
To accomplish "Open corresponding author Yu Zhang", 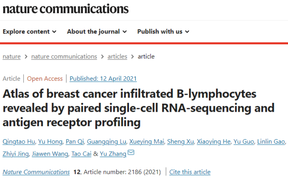I will [112, 154].
